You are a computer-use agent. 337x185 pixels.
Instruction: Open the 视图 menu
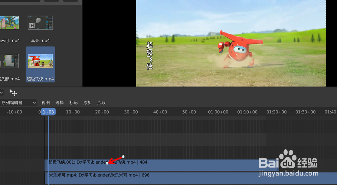(45, 103)
